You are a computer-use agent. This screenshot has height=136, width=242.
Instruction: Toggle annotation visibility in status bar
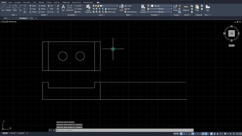click(x=211, y=134)
